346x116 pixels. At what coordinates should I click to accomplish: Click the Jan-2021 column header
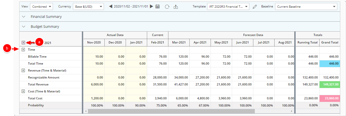pyautogui.click(x=136, y=42)
